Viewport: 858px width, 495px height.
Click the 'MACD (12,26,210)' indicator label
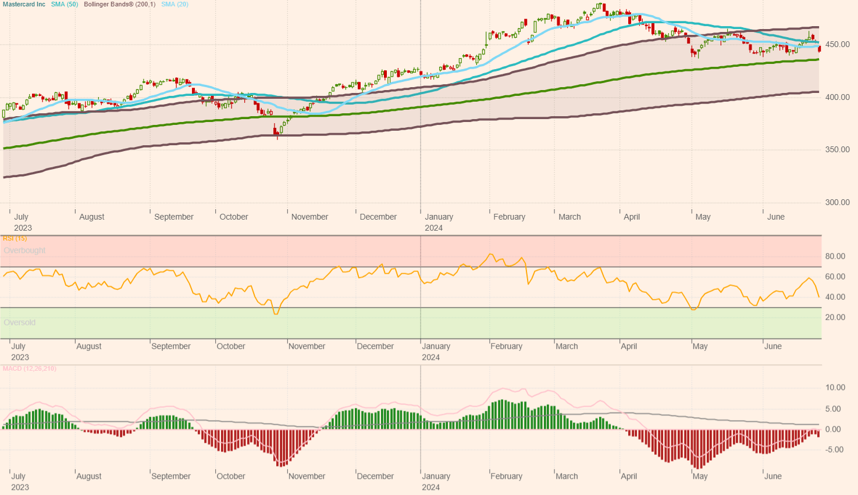[x=30, y=368]
